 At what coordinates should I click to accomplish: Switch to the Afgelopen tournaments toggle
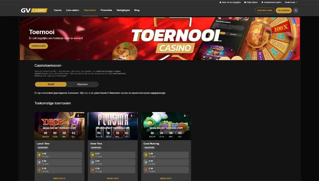(82, 84)
